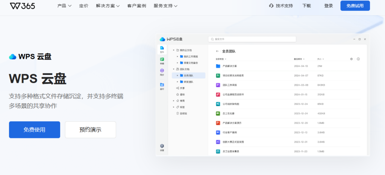
Task: Click the 432KB size value
Action: click(321, 114)
